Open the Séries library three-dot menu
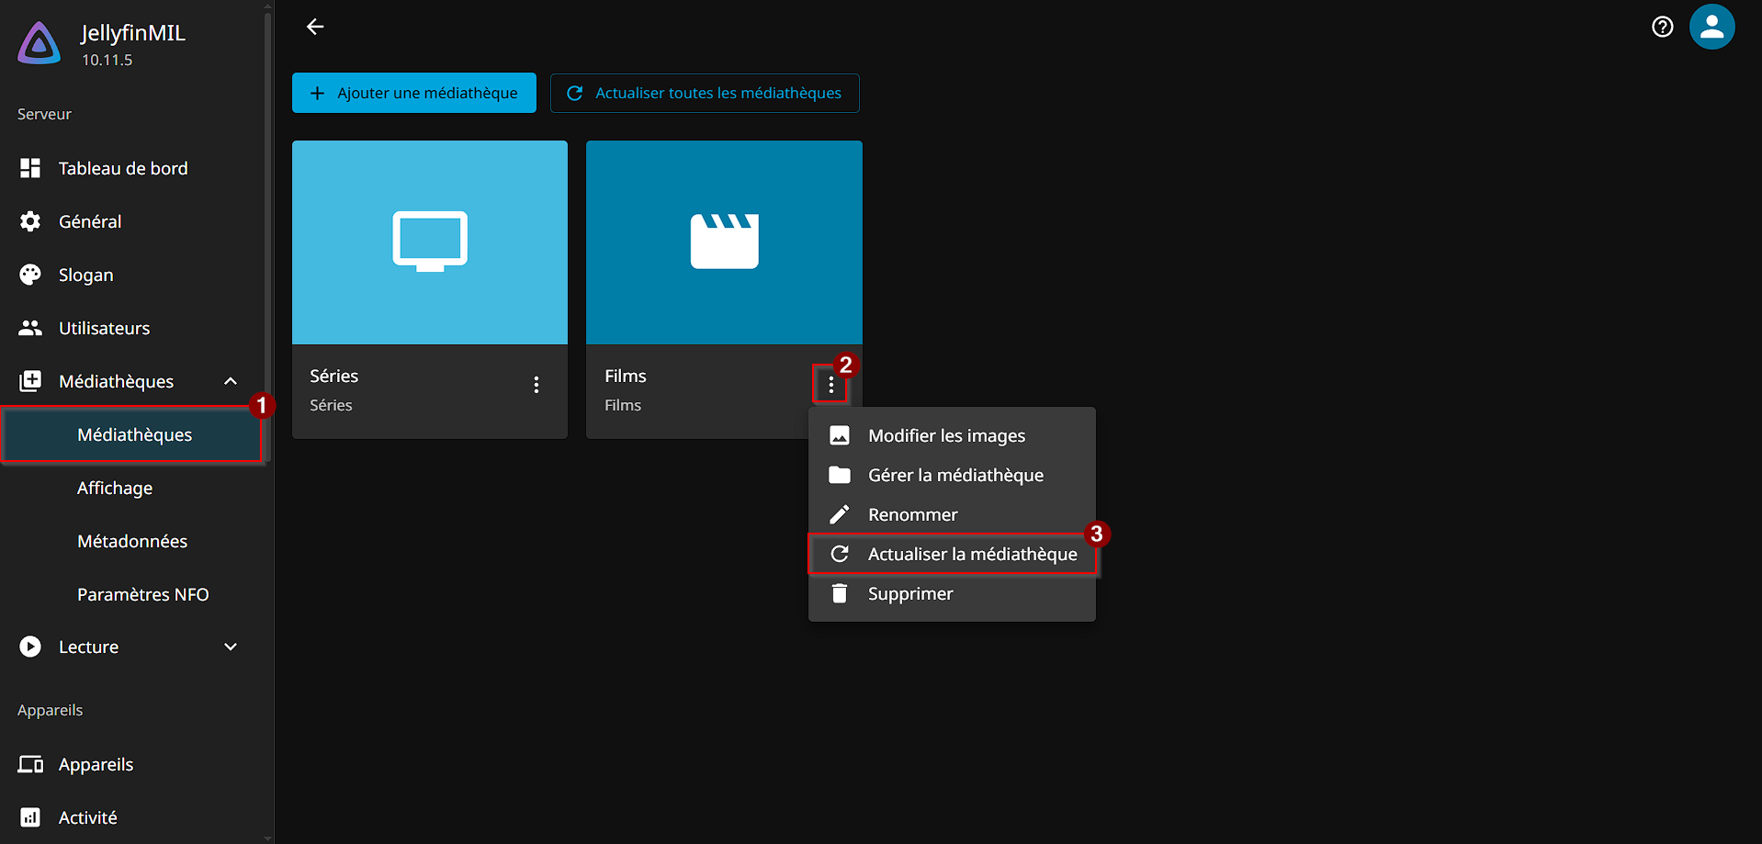Image resolution: width=1762 pixels, height=844 pixels. [537, 385]
